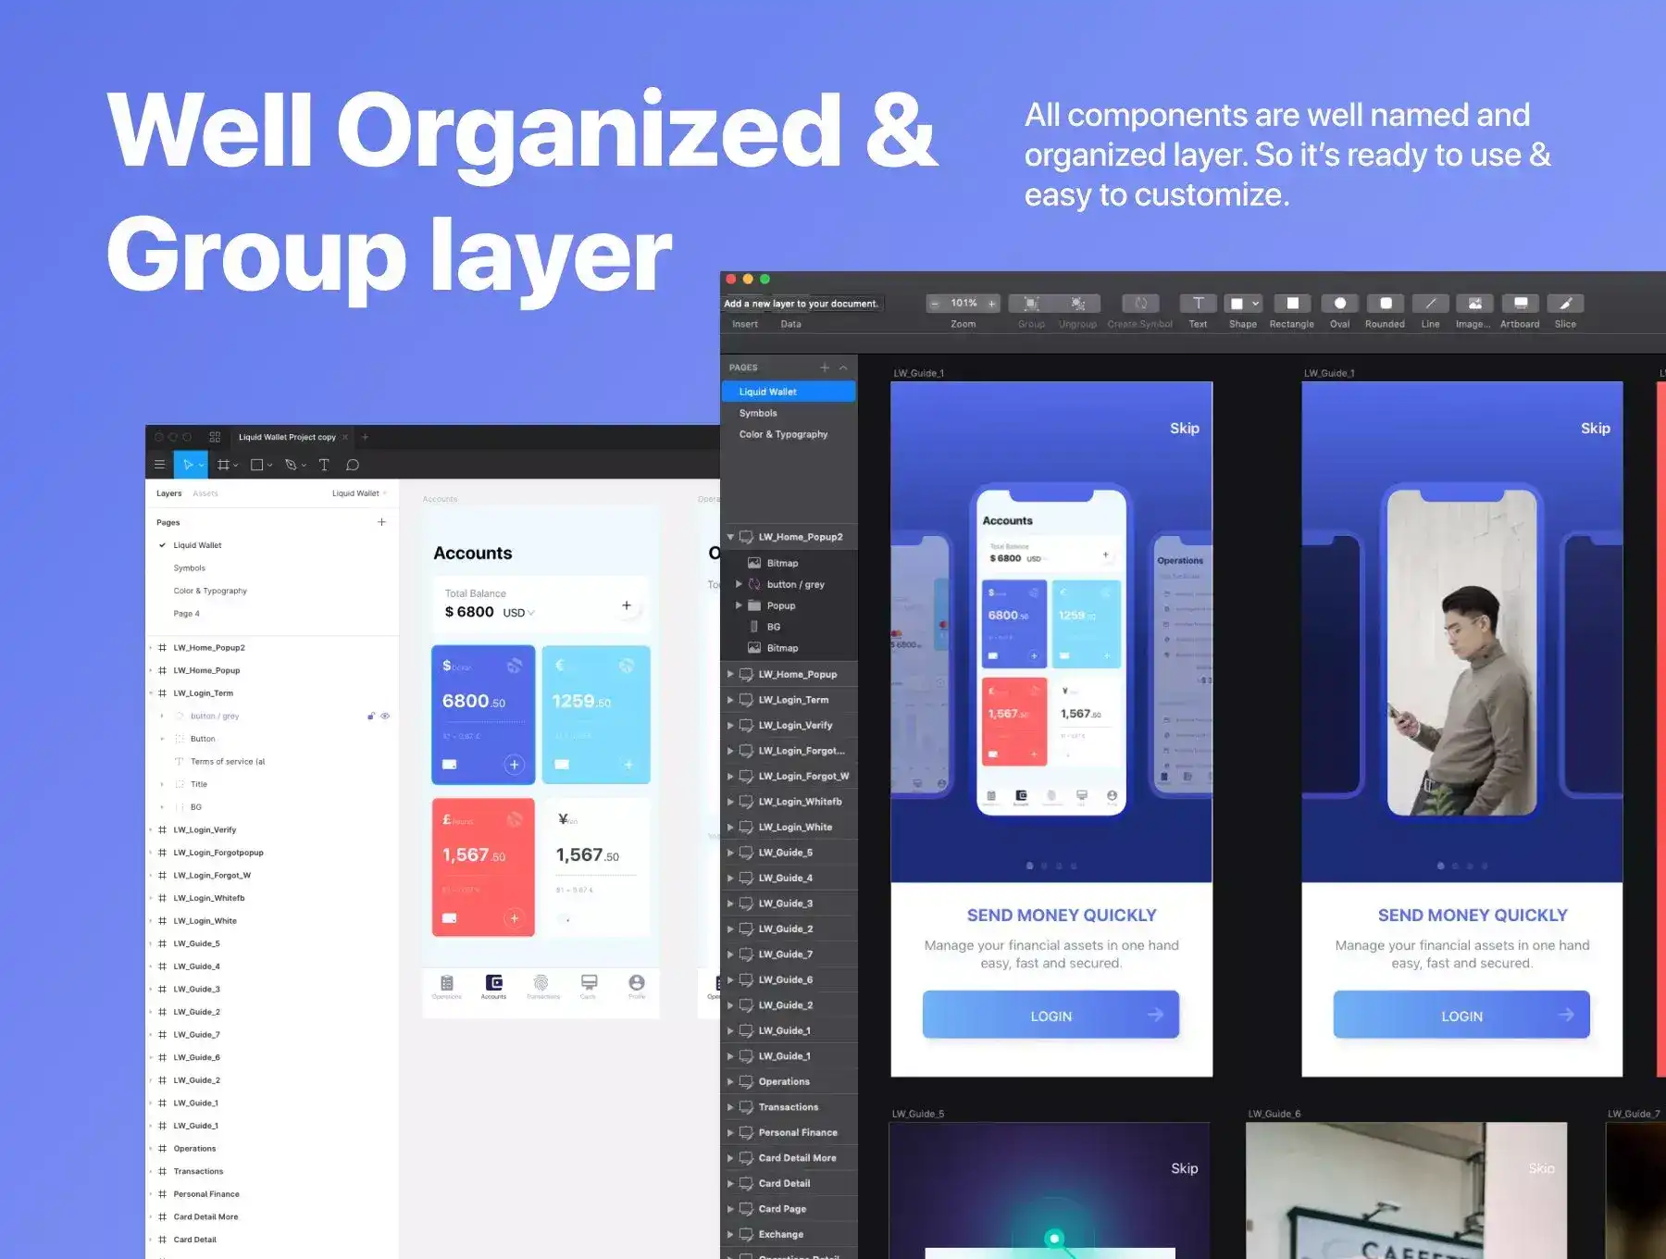Image resolution: width=1666 pixels, height=1259 pixels.
Task: Select the Personal Finance artboard in Sketch layers
Action: pyautogui.click(x=797, y=1132)
